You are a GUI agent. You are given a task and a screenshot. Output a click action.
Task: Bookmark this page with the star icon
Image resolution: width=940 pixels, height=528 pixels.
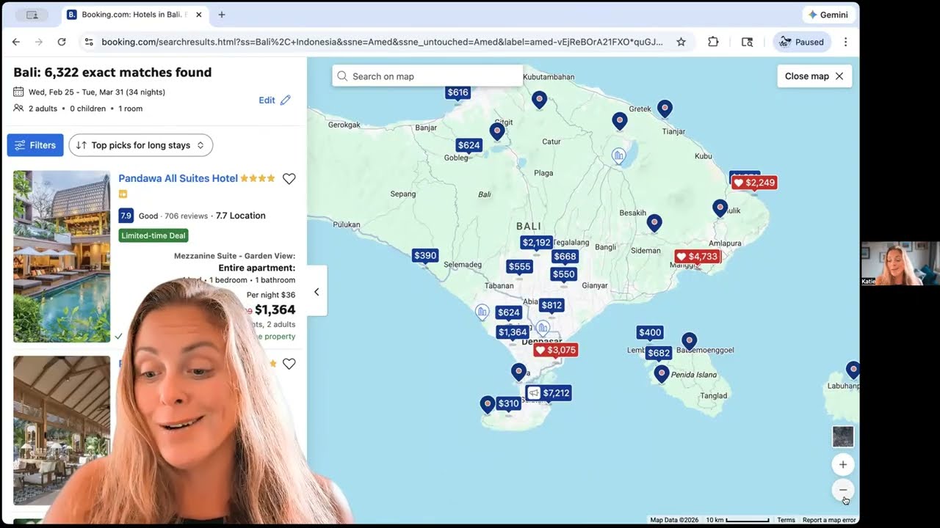681,42
